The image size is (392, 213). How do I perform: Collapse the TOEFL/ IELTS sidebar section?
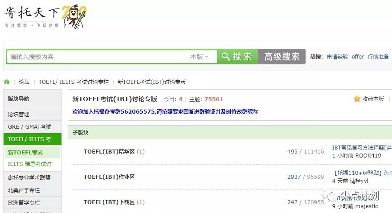tap(33, 139)
